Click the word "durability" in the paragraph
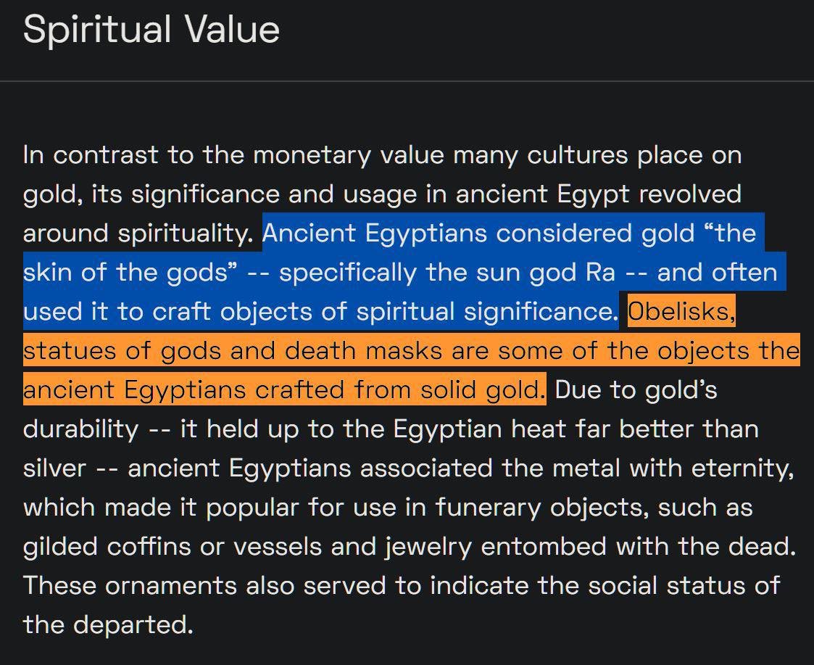This screenshot has width=814, height=665. click(80, 429)
